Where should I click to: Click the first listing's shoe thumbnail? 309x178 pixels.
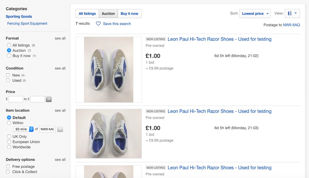[109, 70]
